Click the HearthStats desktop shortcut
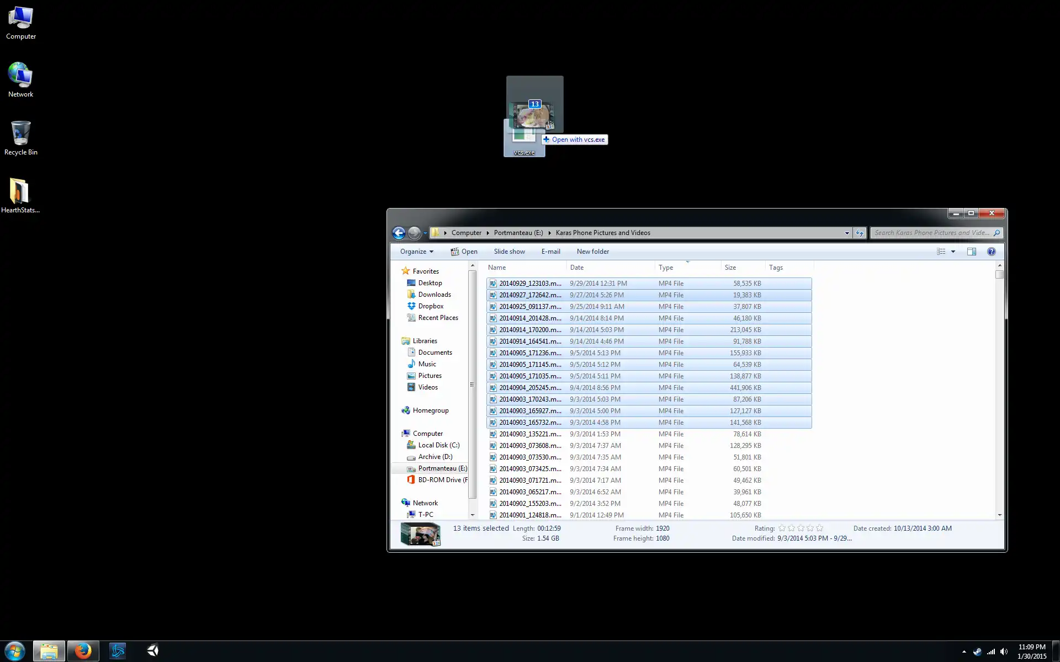Screen dimensions: 1060x662 [x=19, y=195]
